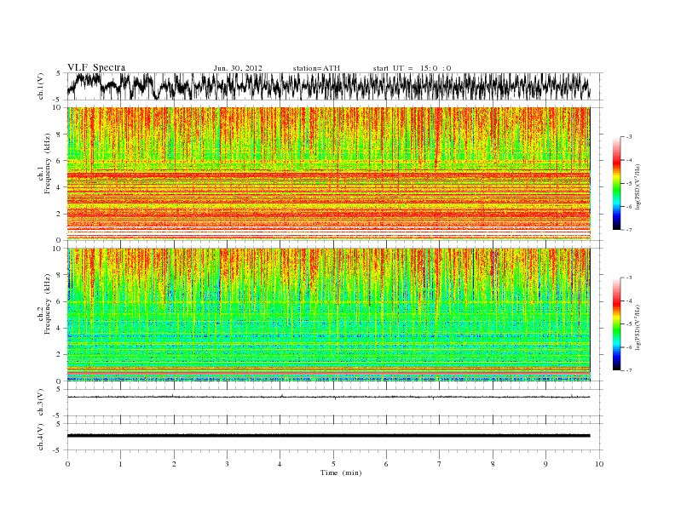675x521 pixels.
Task: Click time-axis tick label "9"
Action: click(545, 464)
